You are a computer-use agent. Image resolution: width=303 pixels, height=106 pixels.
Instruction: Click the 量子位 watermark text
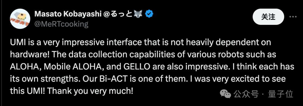280,94
